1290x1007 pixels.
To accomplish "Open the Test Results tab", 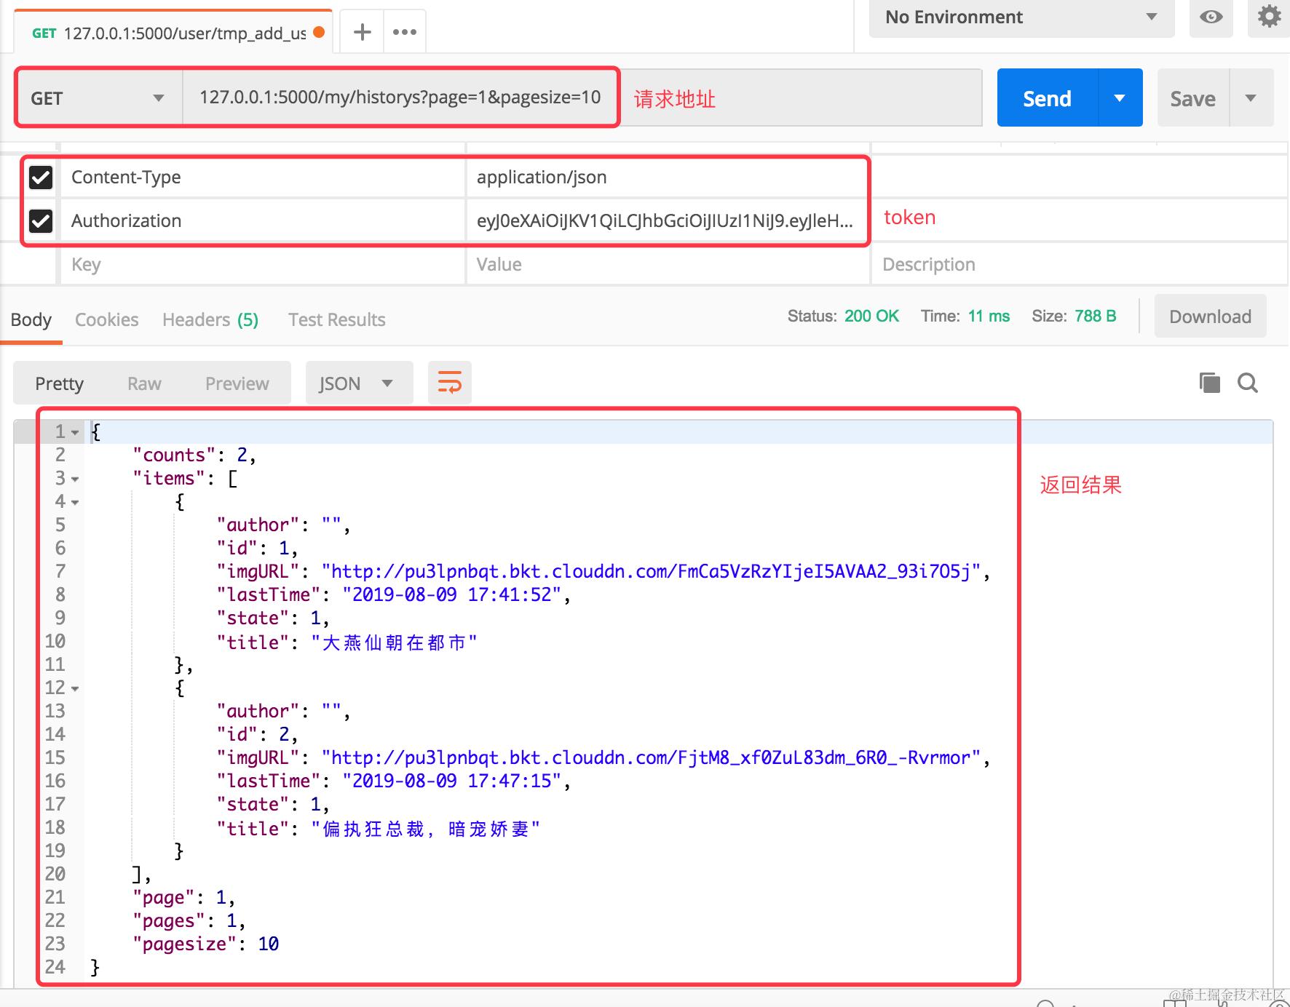I will 337,319.
